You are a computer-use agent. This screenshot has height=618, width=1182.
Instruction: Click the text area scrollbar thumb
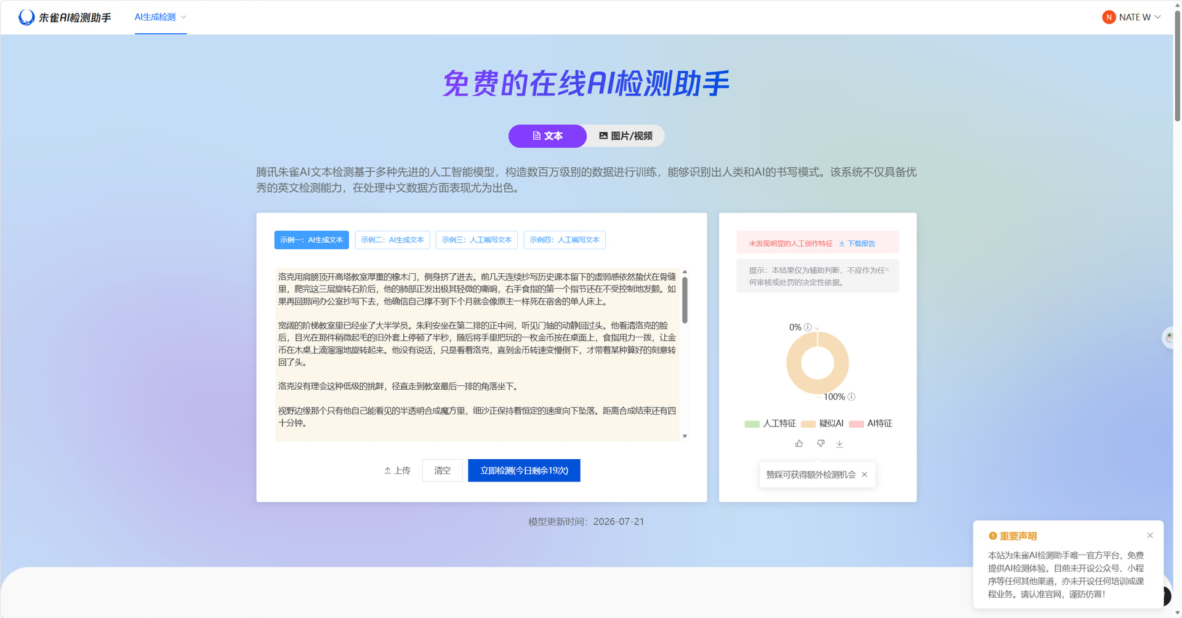(x=685, y=300)
